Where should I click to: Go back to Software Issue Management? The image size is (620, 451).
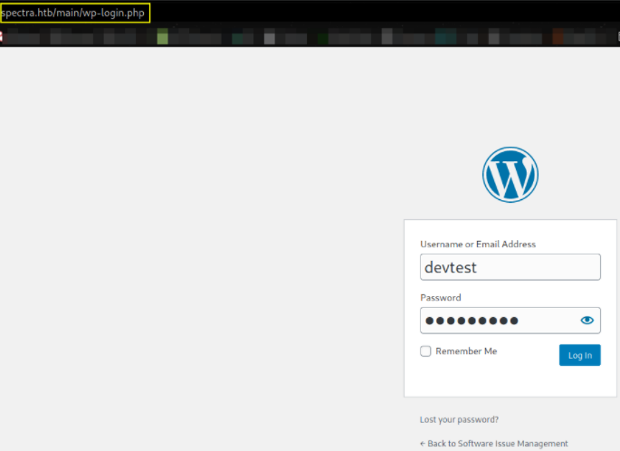pyautogui.click(x=493, y=444)
